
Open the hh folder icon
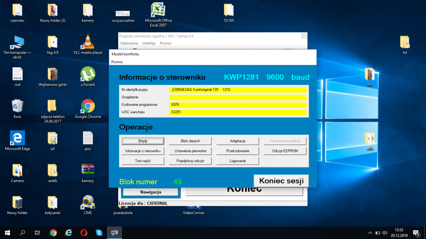tap(369, 74)
